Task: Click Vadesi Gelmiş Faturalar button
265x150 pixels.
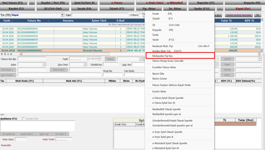Action: click(x=239, y=15)
